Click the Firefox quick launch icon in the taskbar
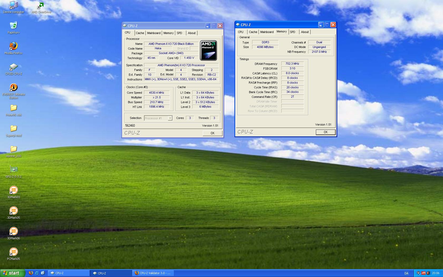 [x=31, y=273]
